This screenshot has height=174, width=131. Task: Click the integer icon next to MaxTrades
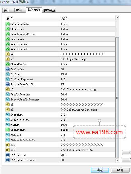8,69
